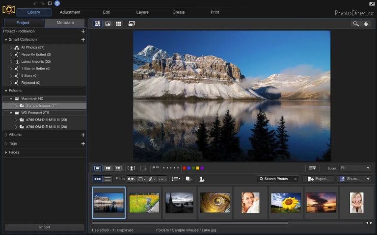Click the Import button
377x235 pixels.
pos(44,227)
